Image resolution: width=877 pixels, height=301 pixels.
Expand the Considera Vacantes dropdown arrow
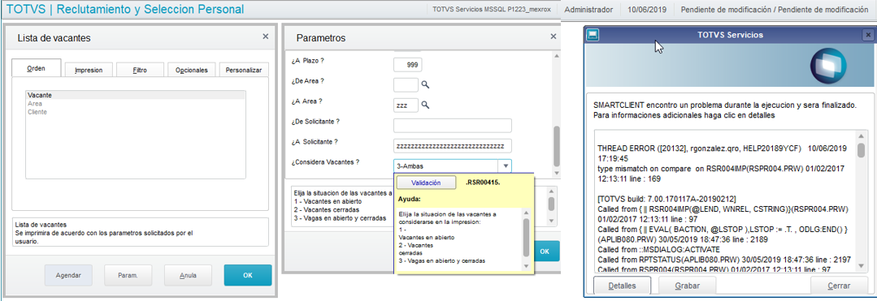(505, 166)
